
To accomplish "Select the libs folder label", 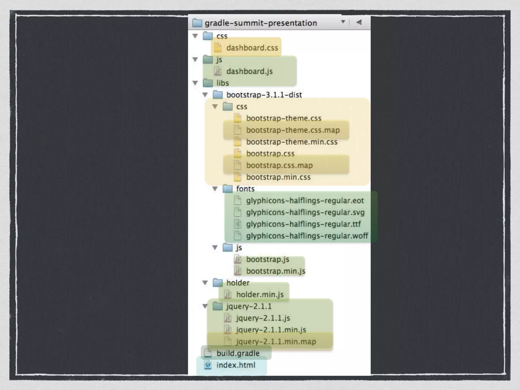I will [222, 83].
